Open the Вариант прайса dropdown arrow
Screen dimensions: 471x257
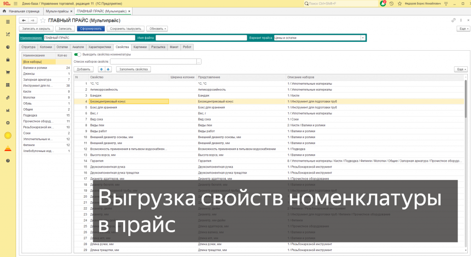coord(363,38)
